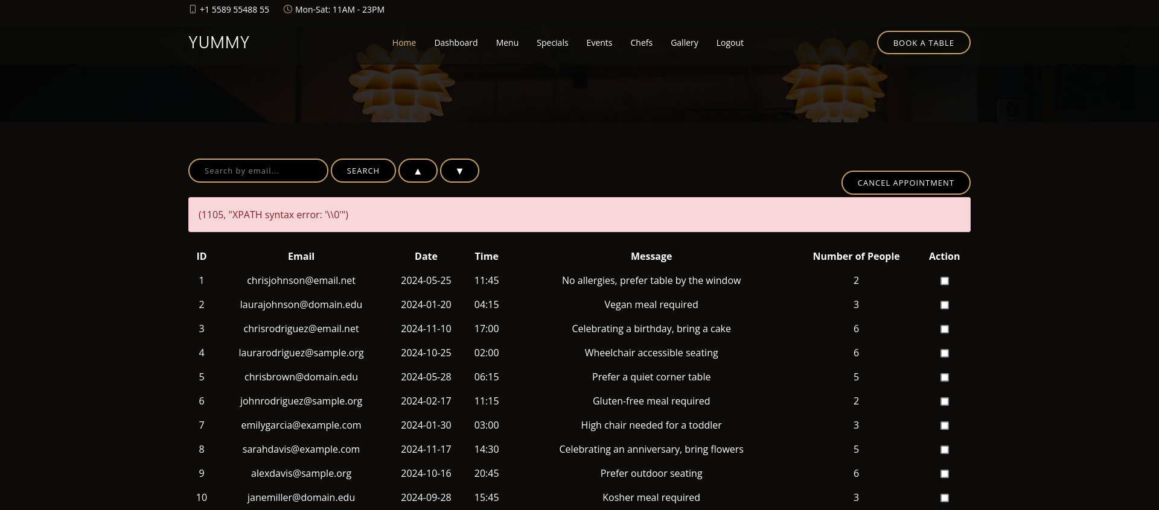Screen dimensions: 1159x510
Task: Toggle checkbox for janemiller@domain.edu booking
Action: coord(945,498)
